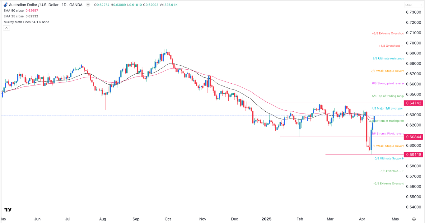Click the 0.59118 price label

[x=413, y=155]
